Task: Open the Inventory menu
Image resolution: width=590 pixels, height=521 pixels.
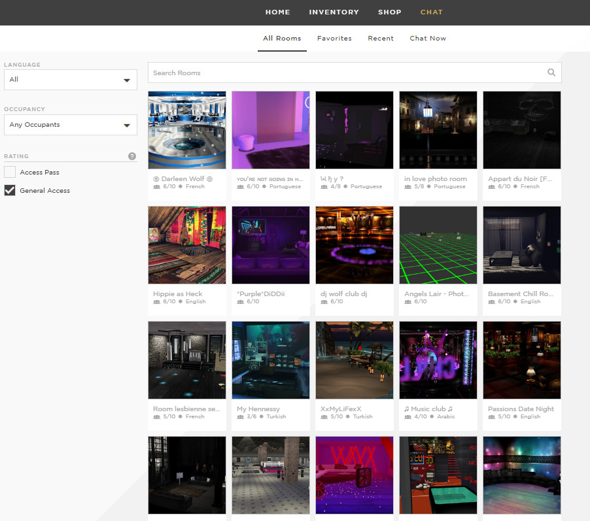Action: pos(334,12)
